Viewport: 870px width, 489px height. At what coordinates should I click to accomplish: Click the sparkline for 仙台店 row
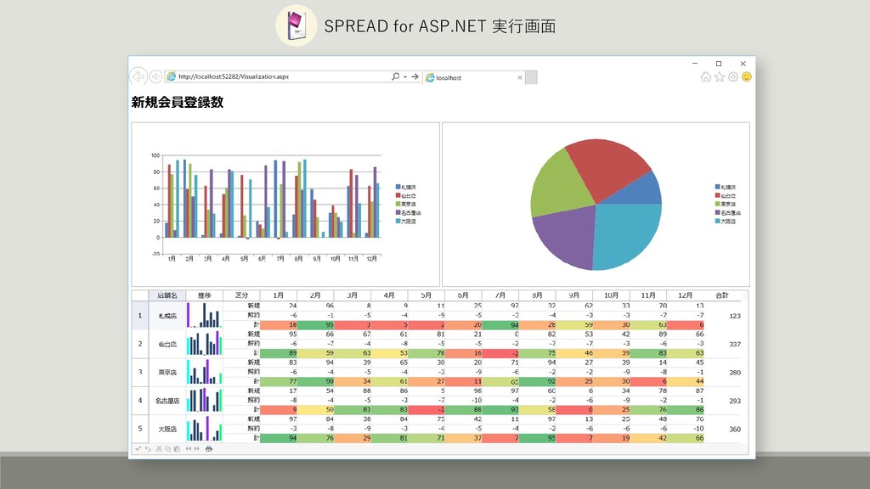(x=204, y=344)
